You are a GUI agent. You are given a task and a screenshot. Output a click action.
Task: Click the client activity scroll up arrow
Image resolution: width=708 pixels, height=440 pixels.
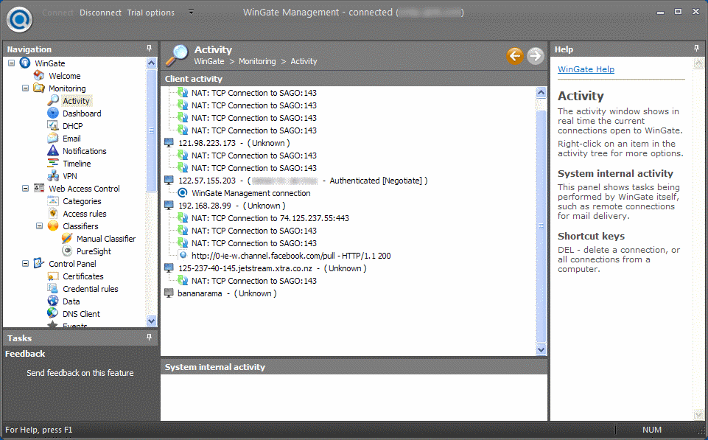point(541,93)
